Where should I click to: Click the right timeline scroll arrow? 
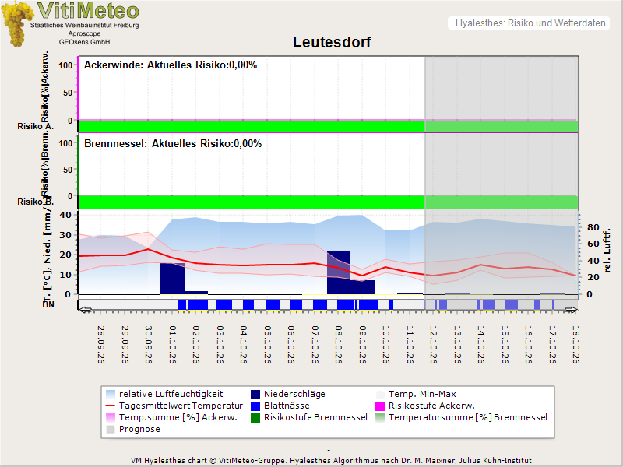[x=572, y=310]
